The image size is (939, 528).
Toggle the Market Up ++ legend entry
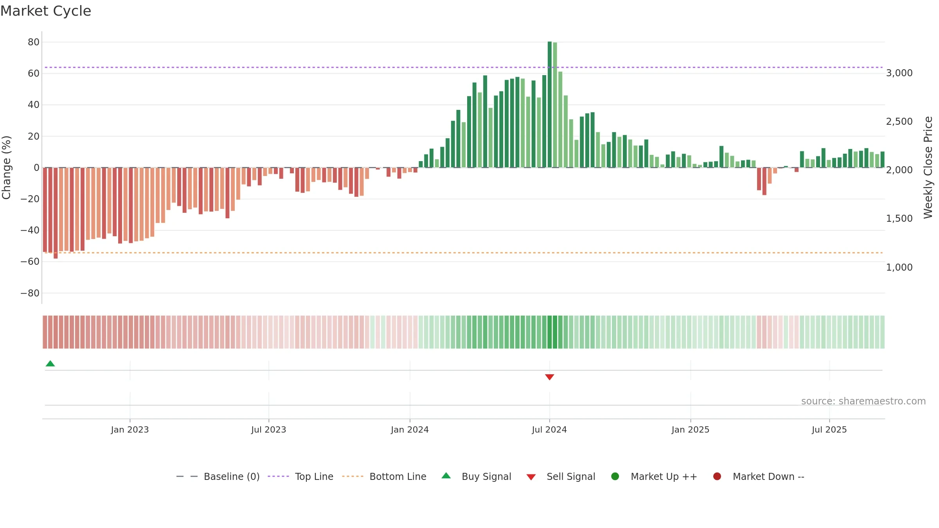coord(654,476)
